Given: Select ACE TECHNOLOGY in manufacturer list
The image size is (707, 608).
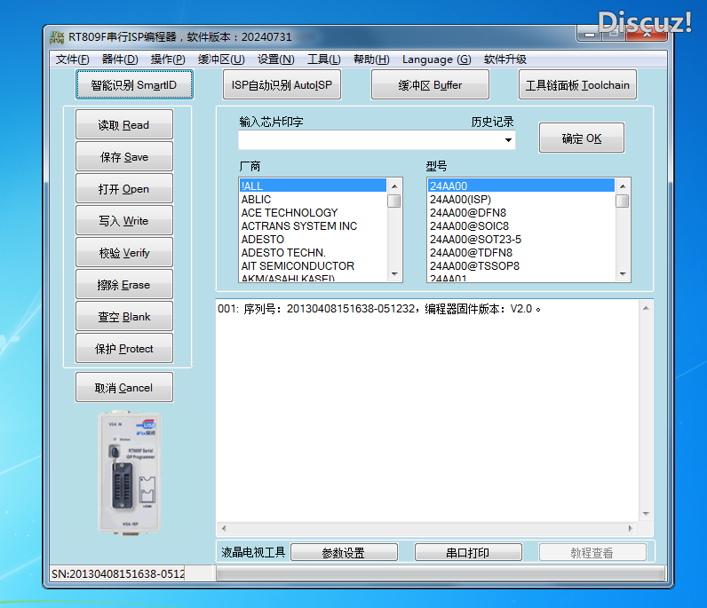Looking at the screenshot, I should (x=290, y=213).
